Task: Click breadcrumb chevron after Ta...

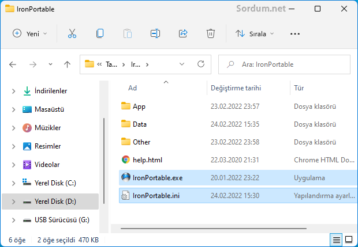Action: pos(124,64)
